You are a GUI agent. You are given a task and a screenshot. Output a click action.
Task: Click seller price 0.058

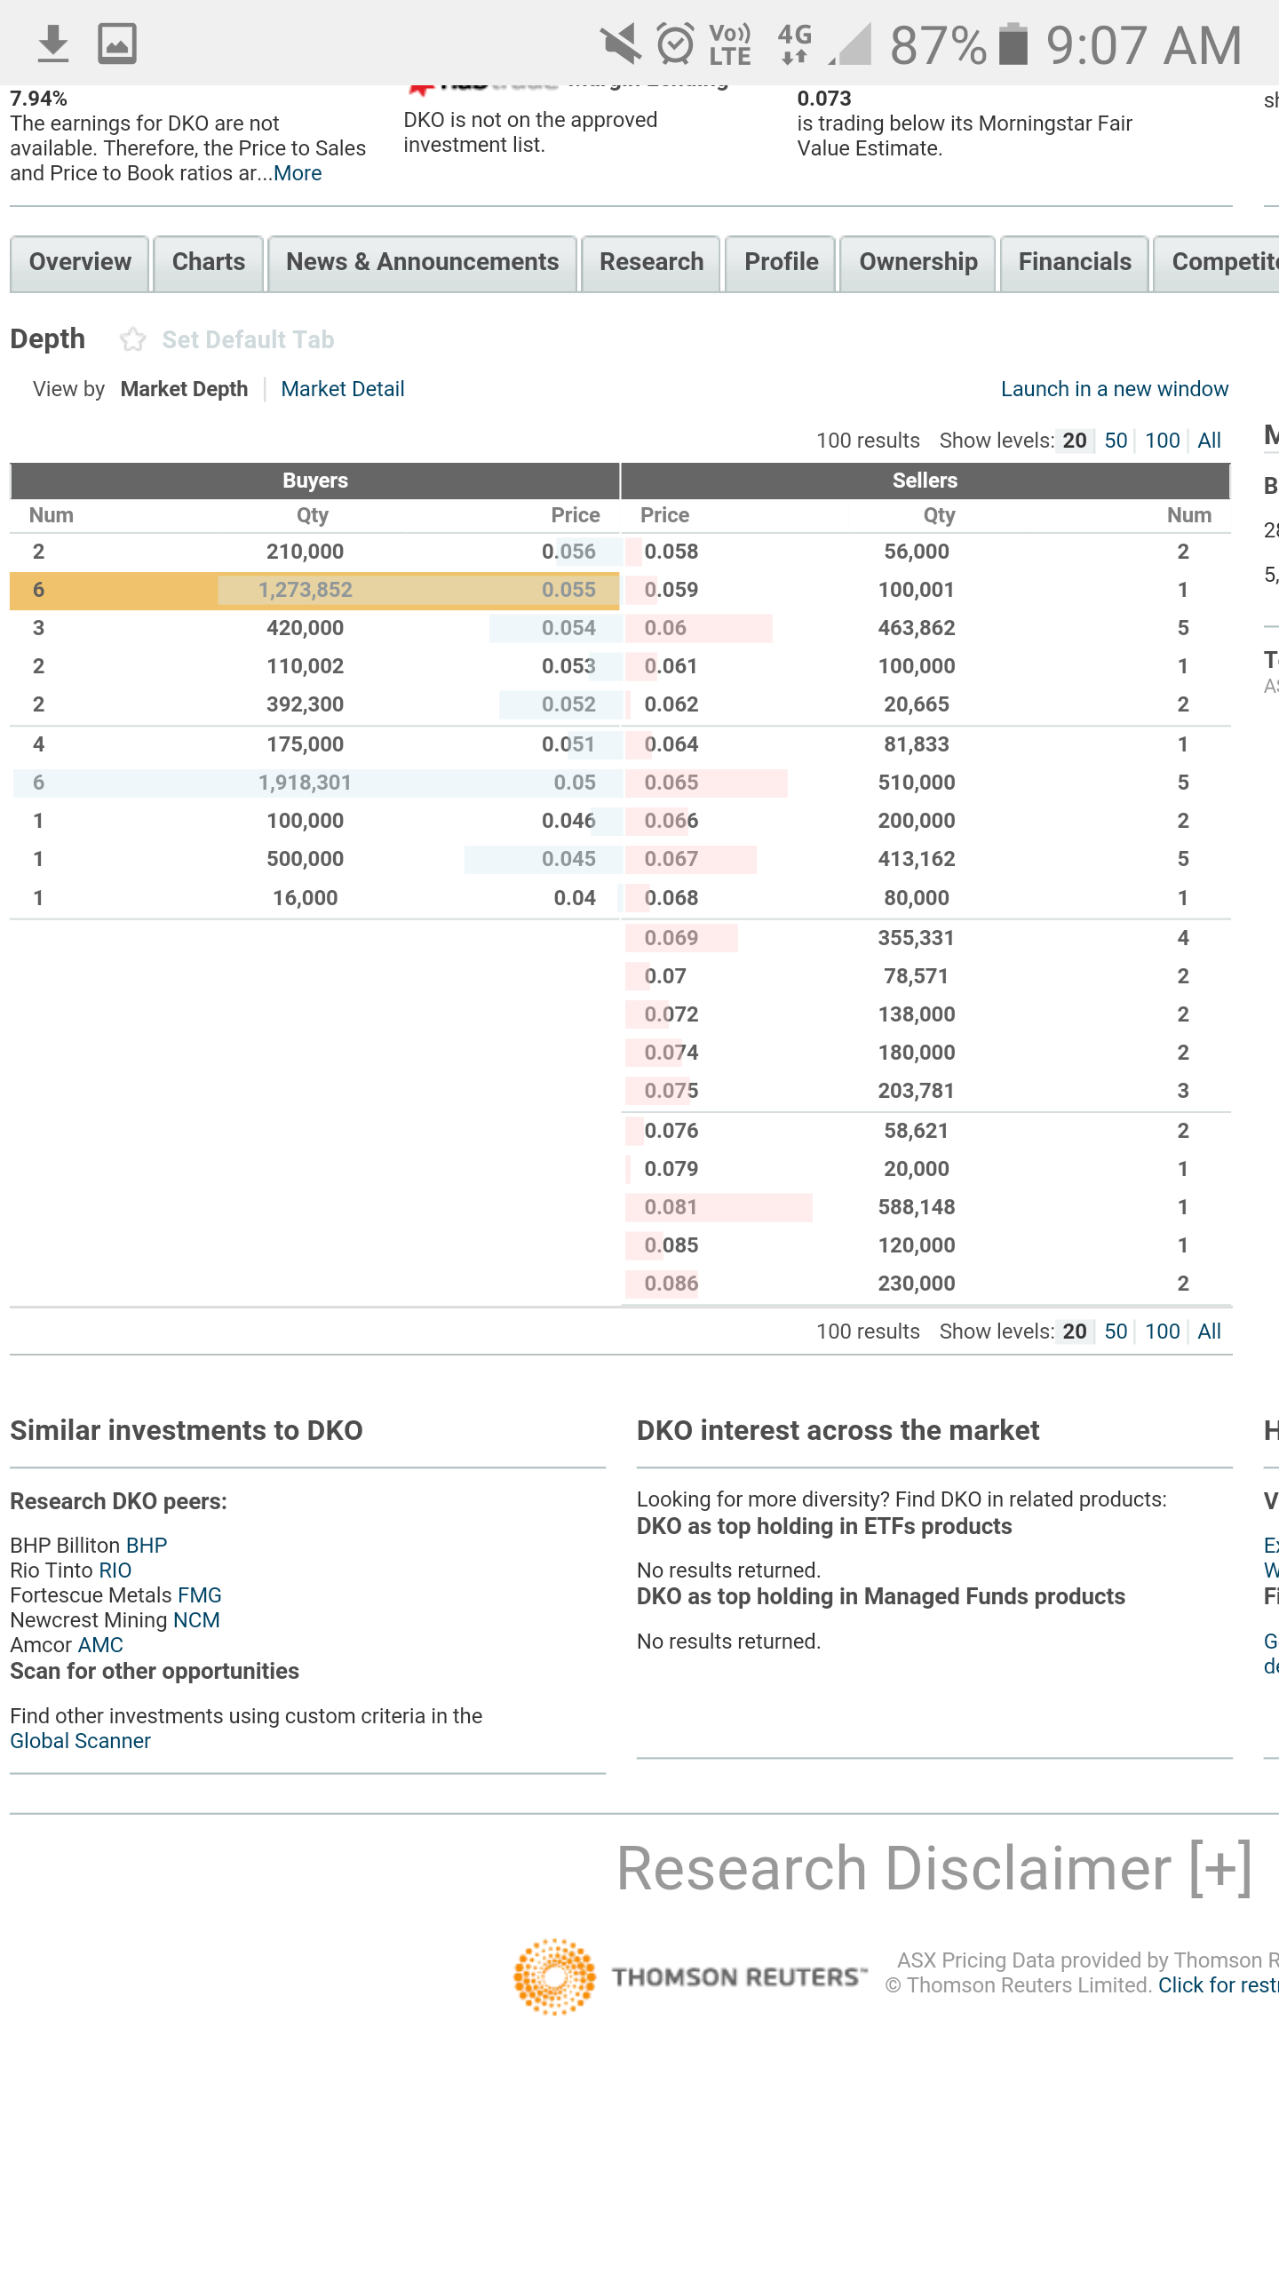671,552
